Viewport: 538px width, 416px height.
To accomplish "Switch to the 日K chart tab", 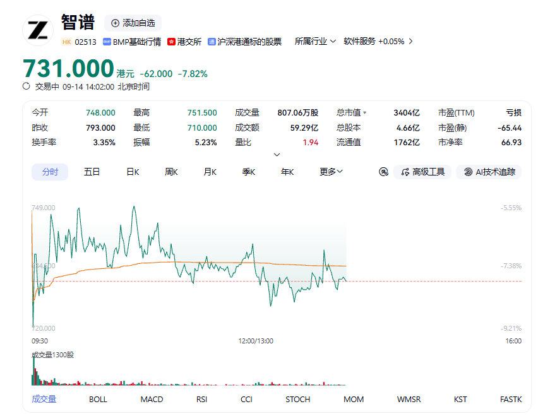I will pyautogui.click(x=133, y=172).
